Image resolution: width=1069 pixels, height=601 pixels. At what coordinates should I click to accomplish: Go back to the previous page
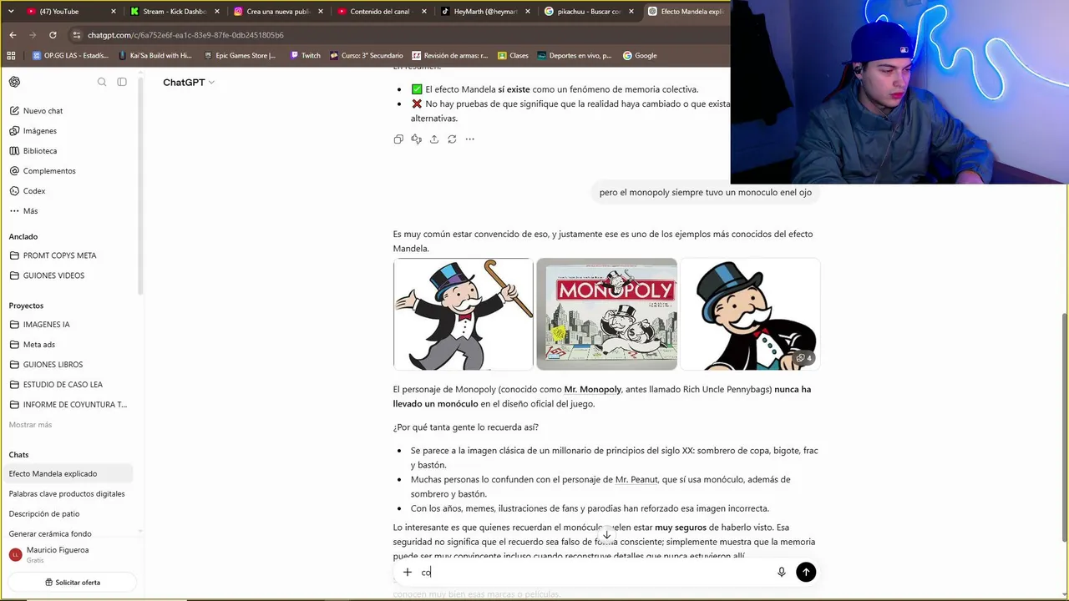point(13,35)
